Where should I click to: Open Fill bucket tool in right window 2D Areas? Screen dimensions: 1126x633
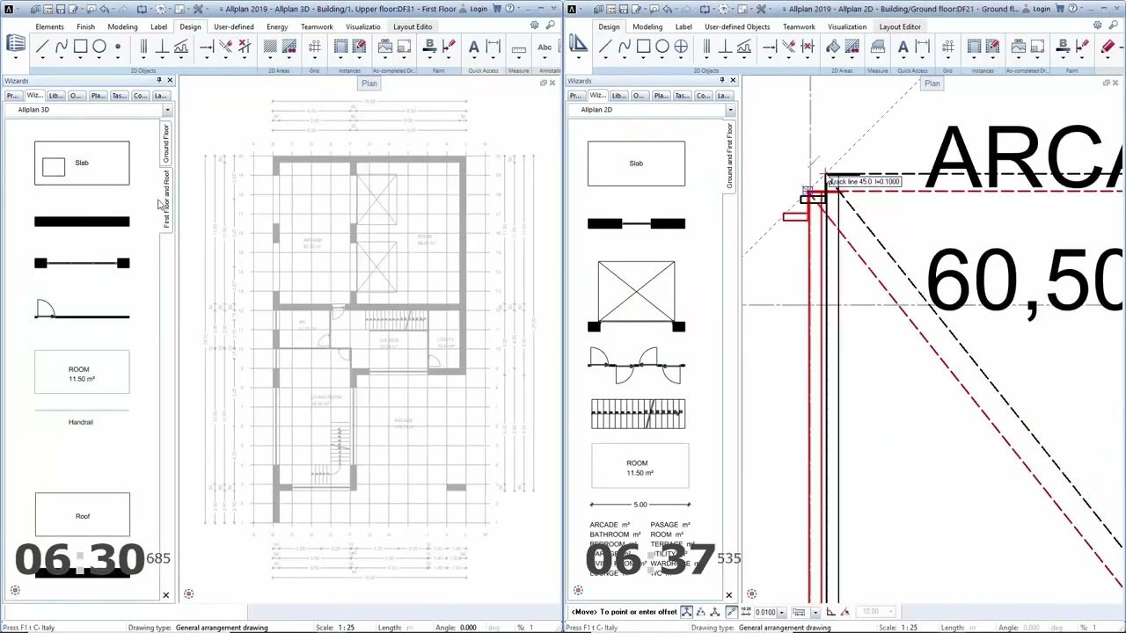pyautogui.click(x=833, y=47)
